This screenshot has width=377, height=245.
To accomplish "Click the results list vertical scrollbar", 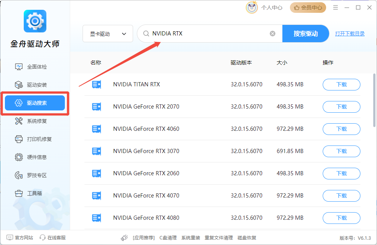I will click(374, 100).
